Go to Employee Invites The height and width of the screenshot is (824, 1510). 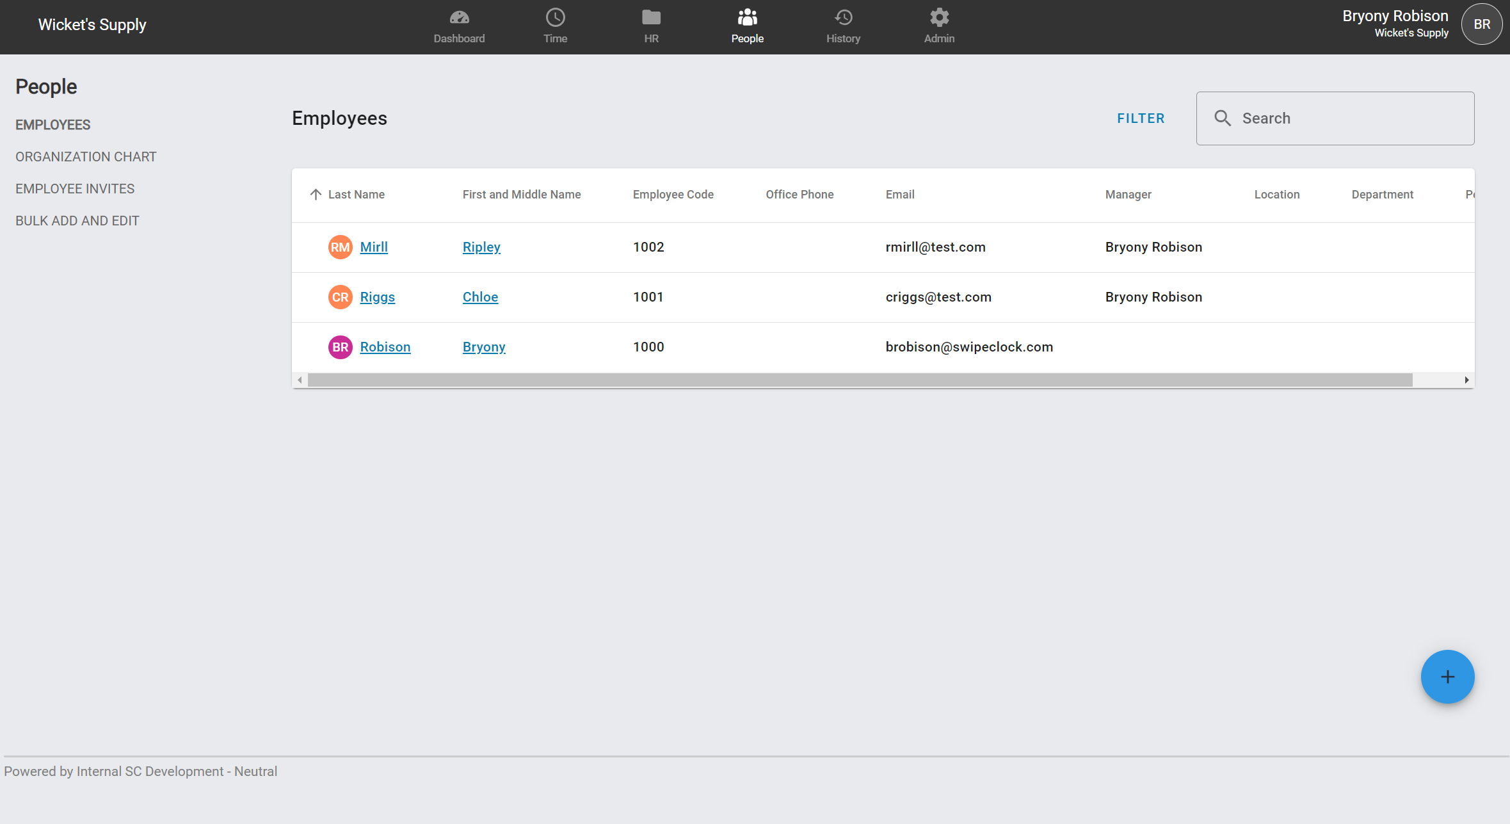pyautogui.click(x=75, y=189)
